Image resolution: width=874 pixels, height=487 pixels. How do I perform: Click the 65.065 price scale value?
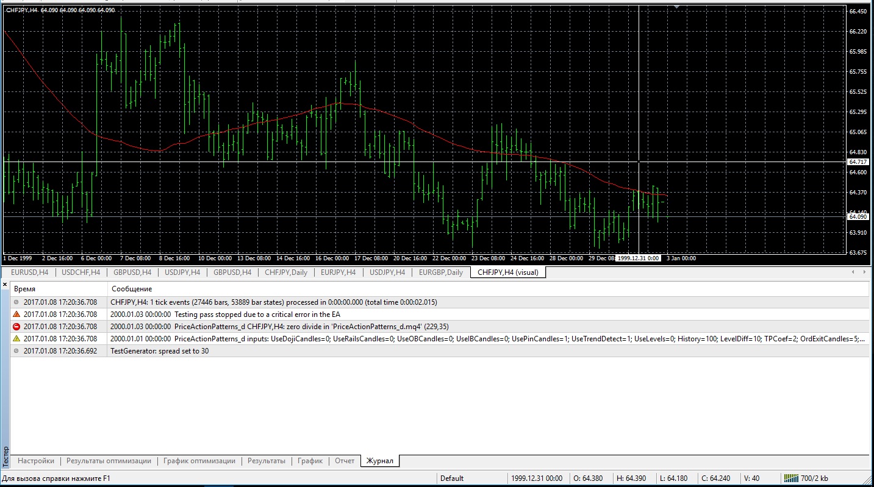[x=858, y=132]
